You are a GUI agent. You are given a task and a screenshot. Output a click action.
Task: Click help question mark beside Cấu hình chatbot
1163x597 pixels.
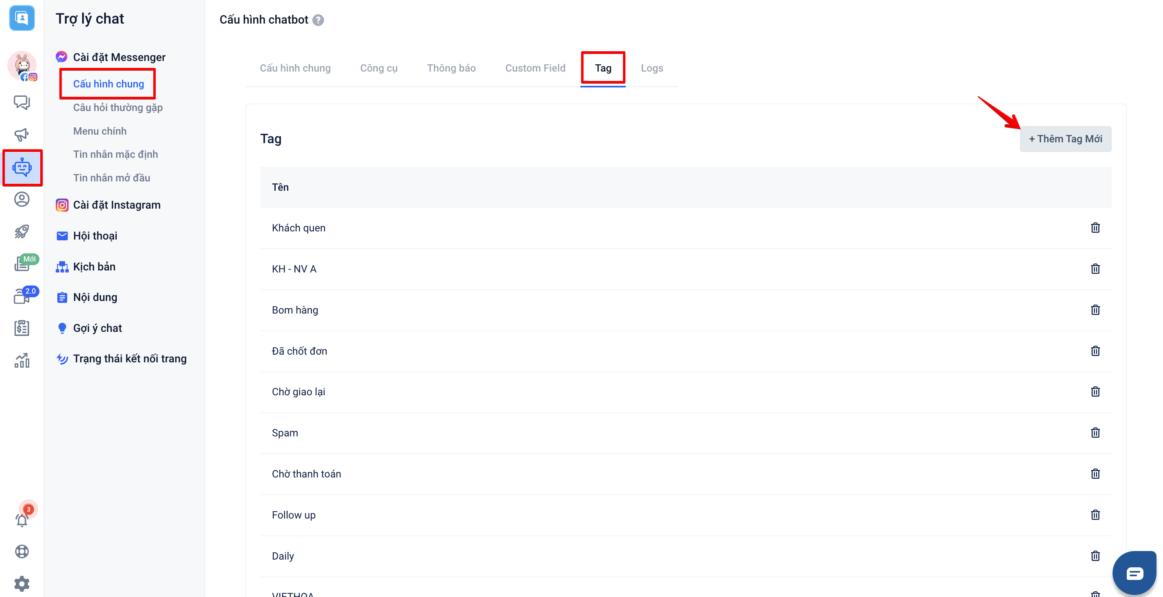click(x=318, y=20)
